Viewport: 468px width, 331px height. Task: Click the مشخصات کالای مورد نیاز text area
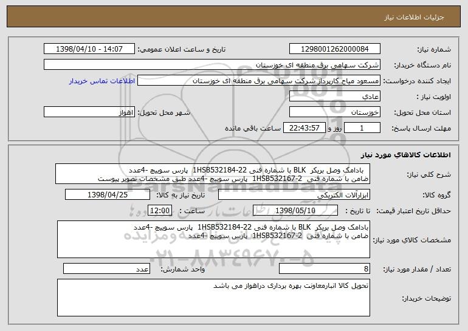coord(213,239)
